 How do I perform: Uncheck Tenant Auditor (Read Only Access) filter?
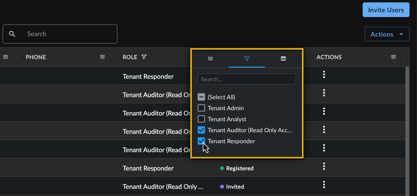point(201,130)
